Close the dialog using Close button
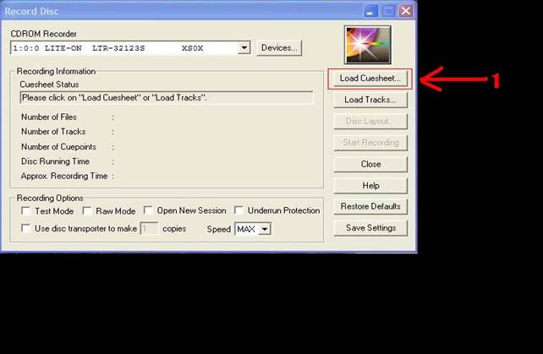This screenshot has height=354, width=543. tap(370, 164)
